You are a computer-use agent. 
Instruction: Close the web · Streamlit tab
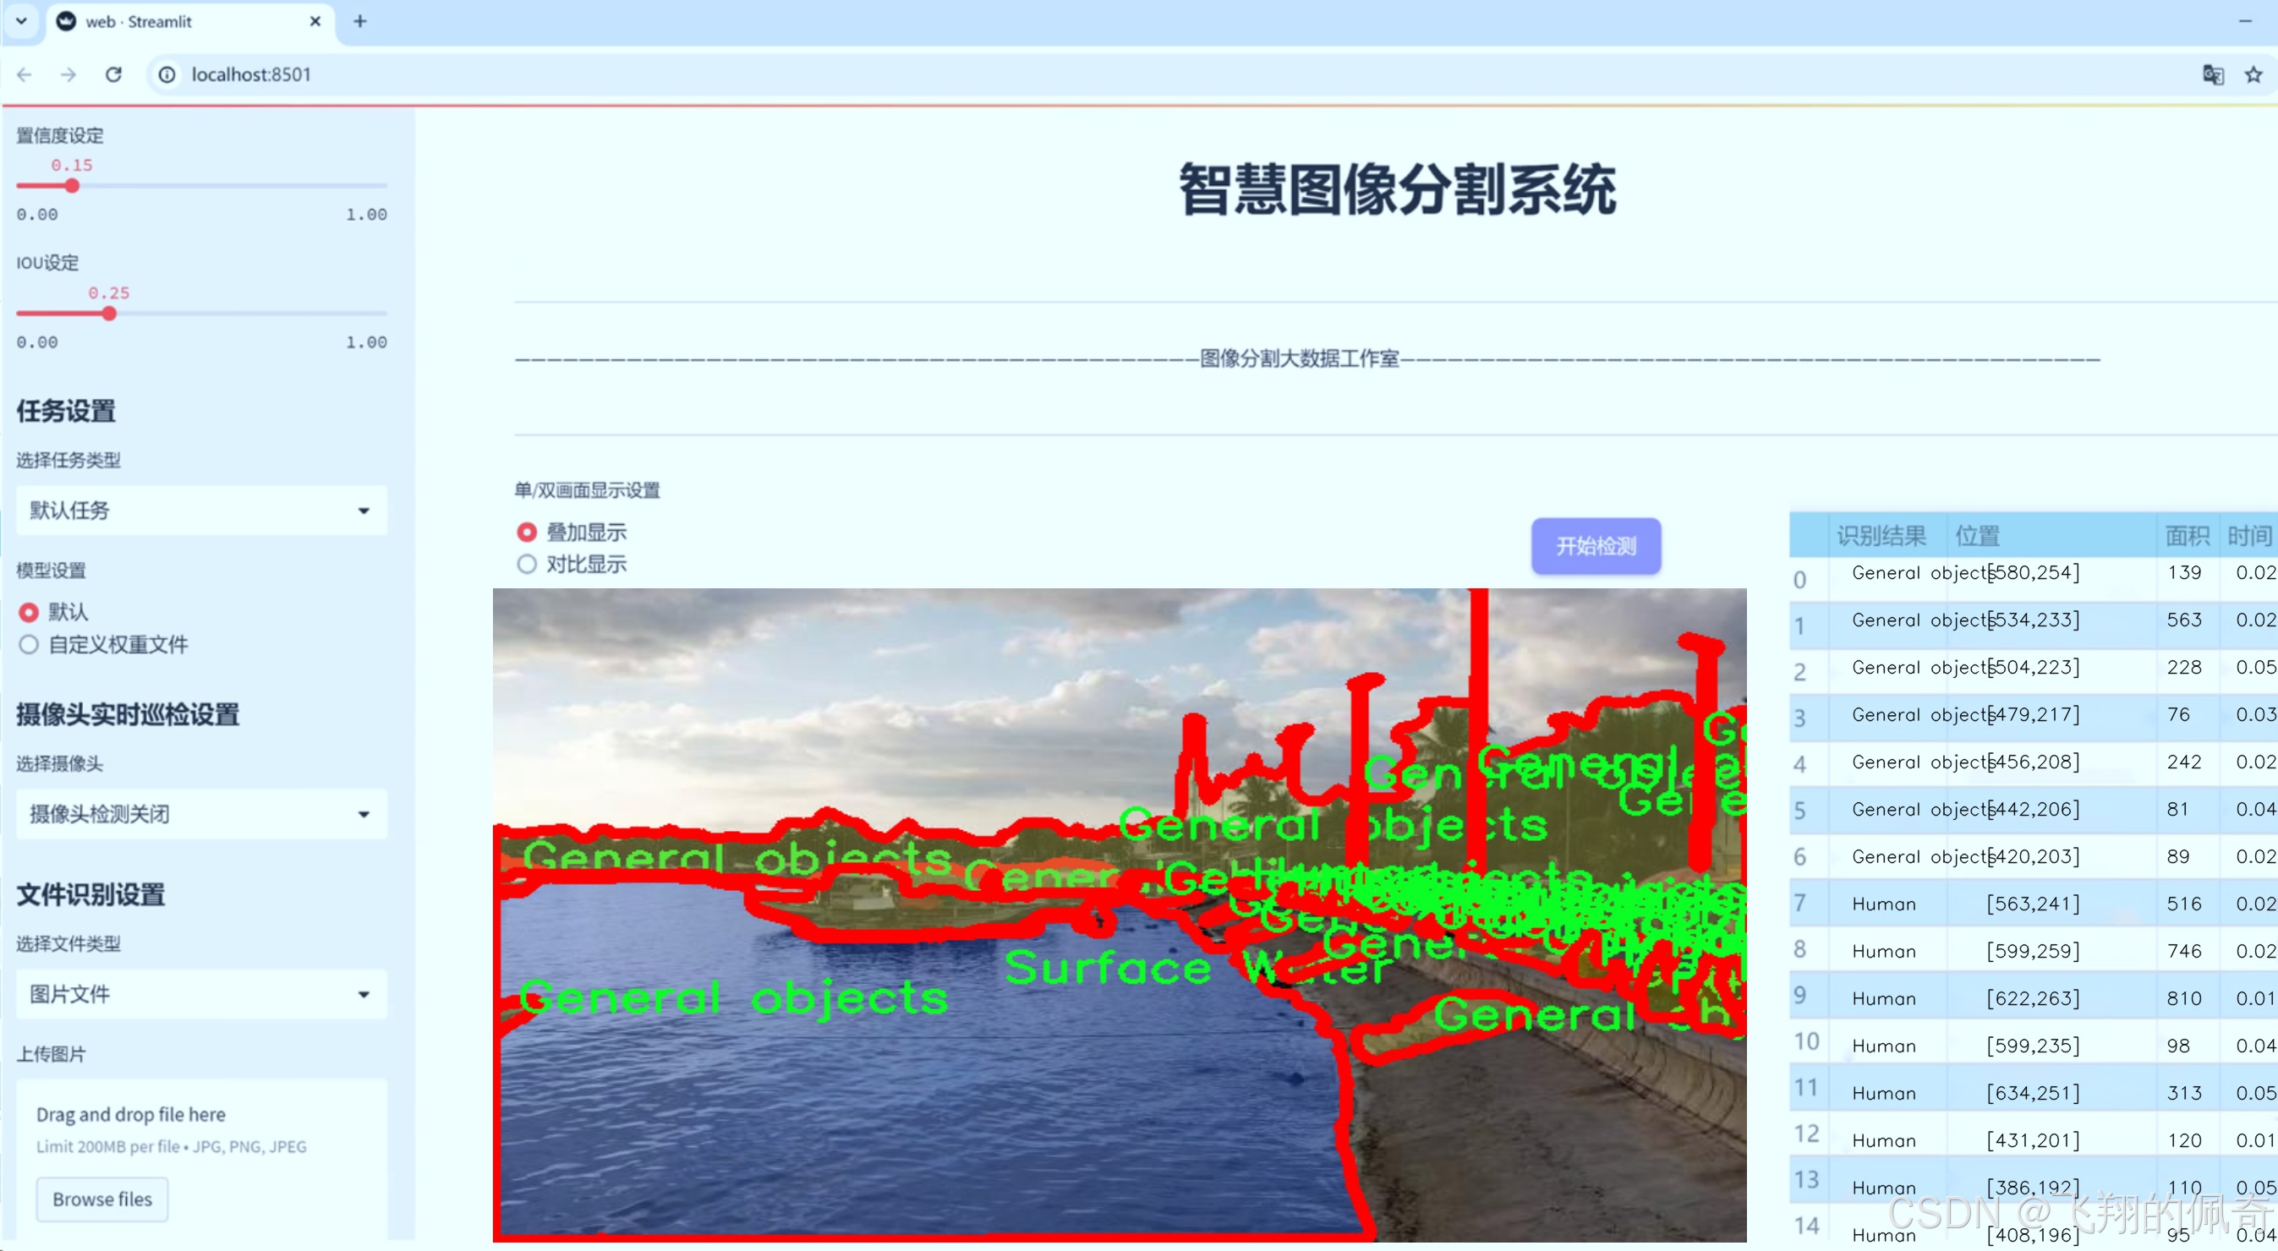[315, 21]
